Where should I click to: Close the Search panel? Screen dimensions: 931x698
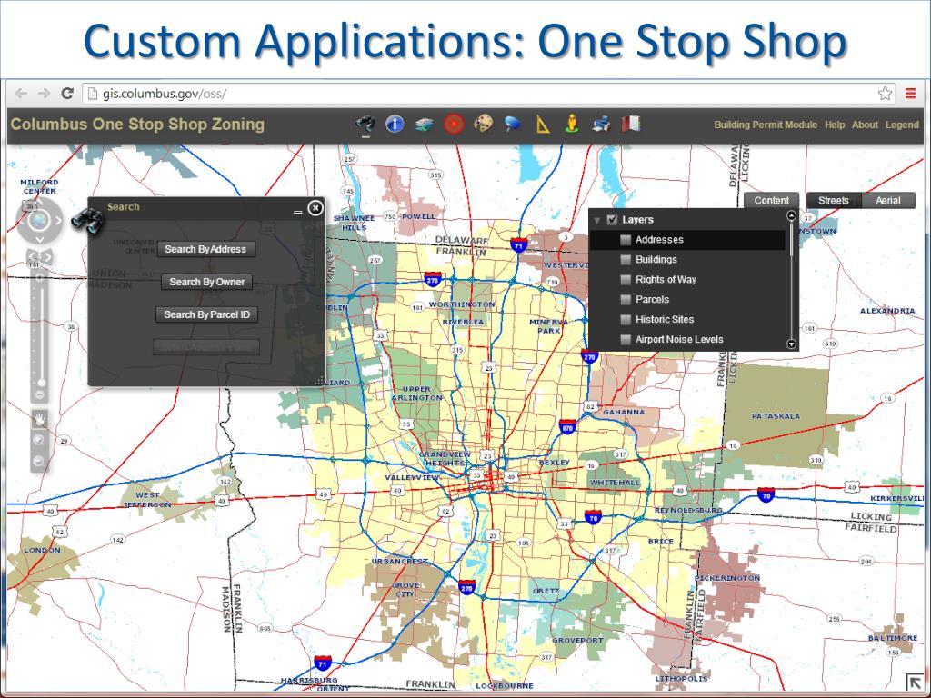pyautogui.click(x=315, y=207)
